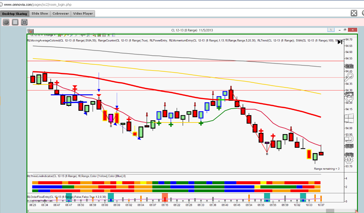Minimize the NinjaTrader chart window
Image resolution: width=364 pixels, height=213 pixels.
[339, 30]
